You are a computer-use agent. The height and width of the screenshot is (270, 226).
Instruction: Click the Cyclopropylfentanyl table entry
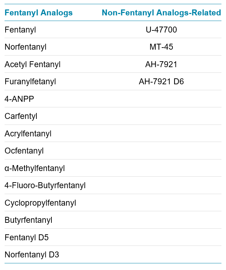coord(40,203)
